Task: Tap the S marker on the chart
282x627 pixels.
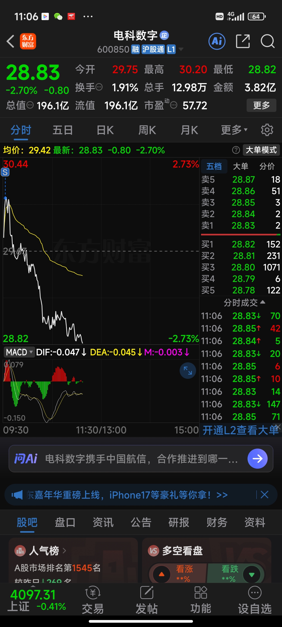Action: click(5, 172)
